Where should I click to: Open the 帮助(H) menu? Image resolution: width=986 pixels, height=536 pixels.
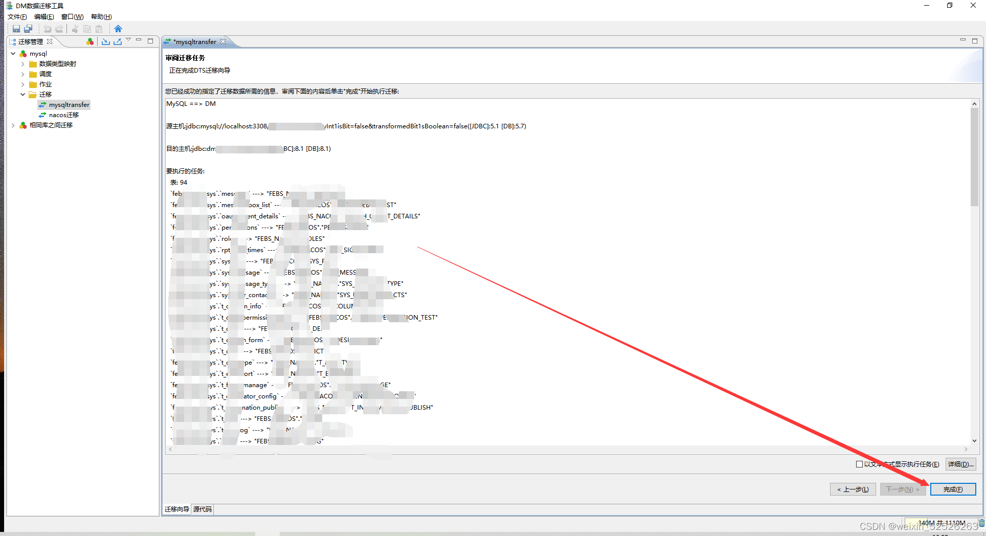[101, 17]
